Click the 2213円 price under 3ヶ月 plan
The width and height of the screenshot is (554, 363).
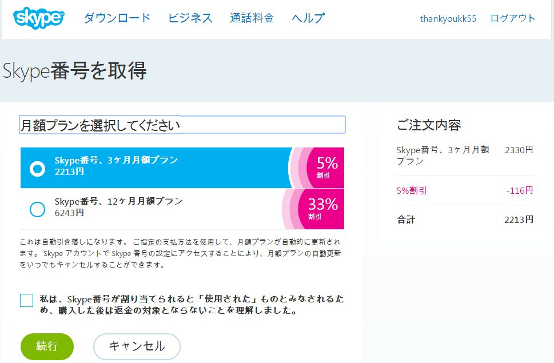69,171
